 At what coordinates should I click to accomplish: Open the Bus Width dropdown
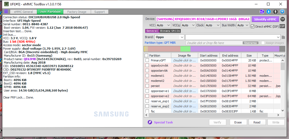243,25
